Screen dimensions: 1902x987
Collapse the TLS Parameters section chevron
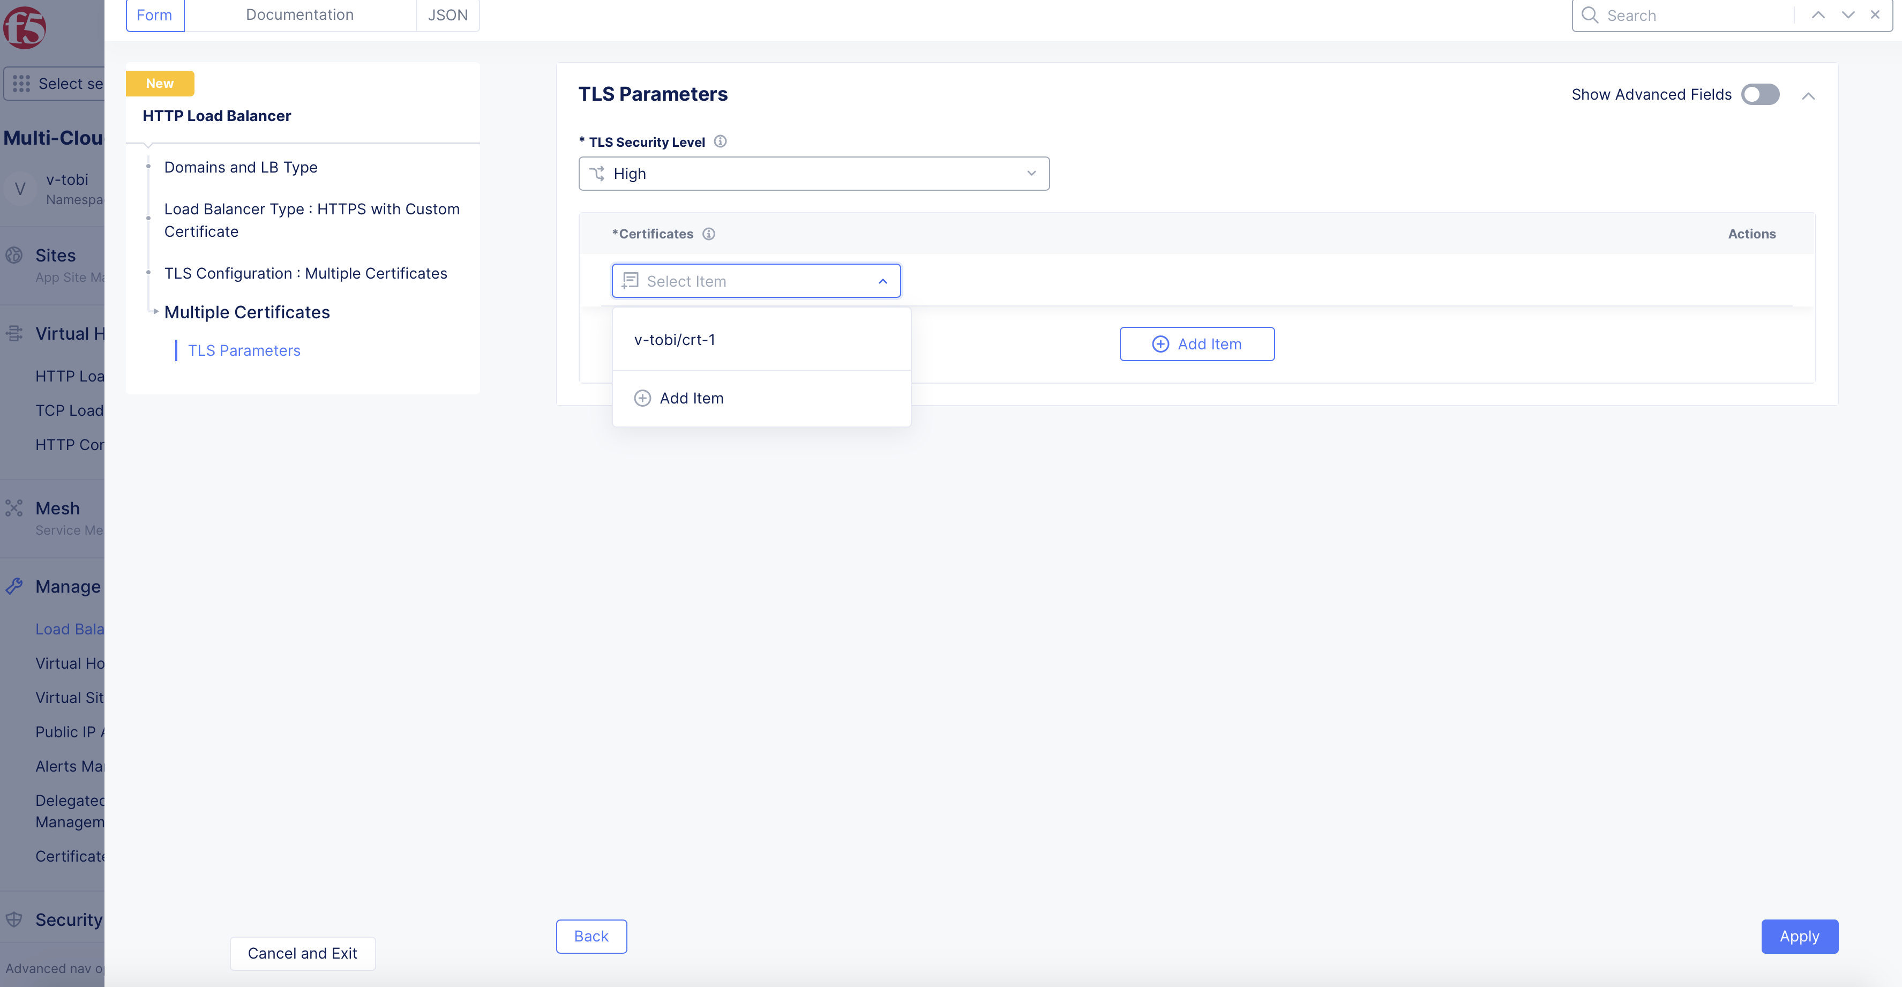[1808, 96]
